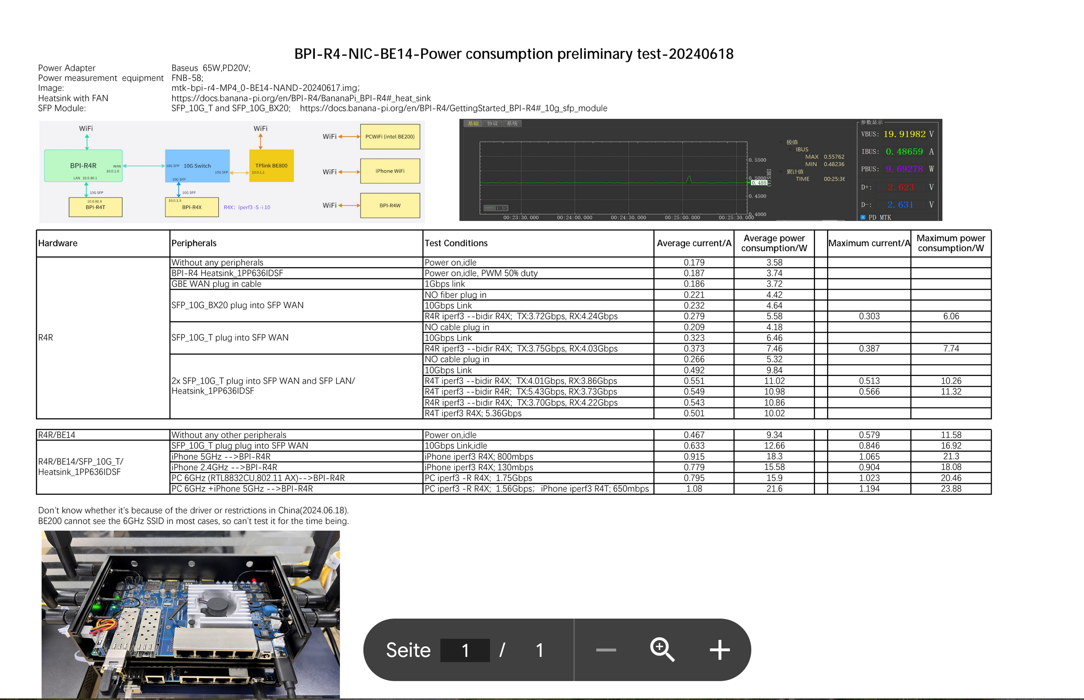This screenshot has width=1084, height=700.
Task: Collapse the 累计值 tree node
Action: (x=781, y=172)
